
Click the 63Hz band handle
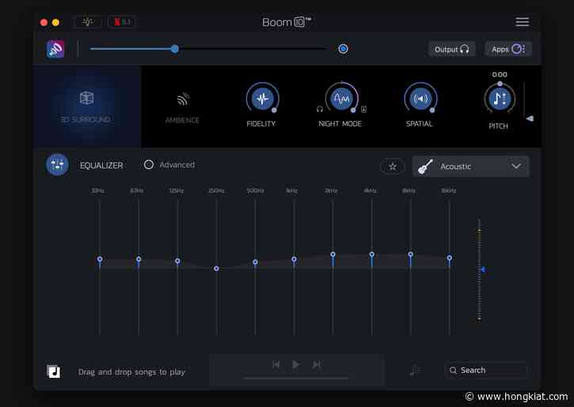pos(139,259)
